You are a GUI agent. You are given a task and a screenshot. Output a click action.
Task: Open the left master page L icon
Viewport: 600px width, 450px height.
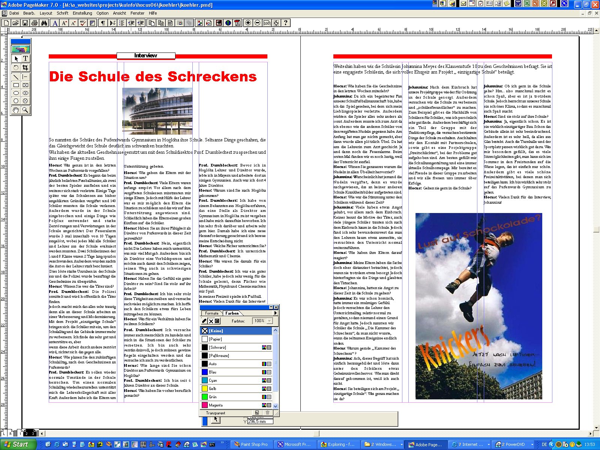tap(4, 433)
